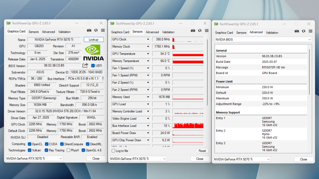Viewport: 319px width, 179px height.
Task: Click Close button in Sensors window
Action: pyautogui.click(x=200, y=159)
